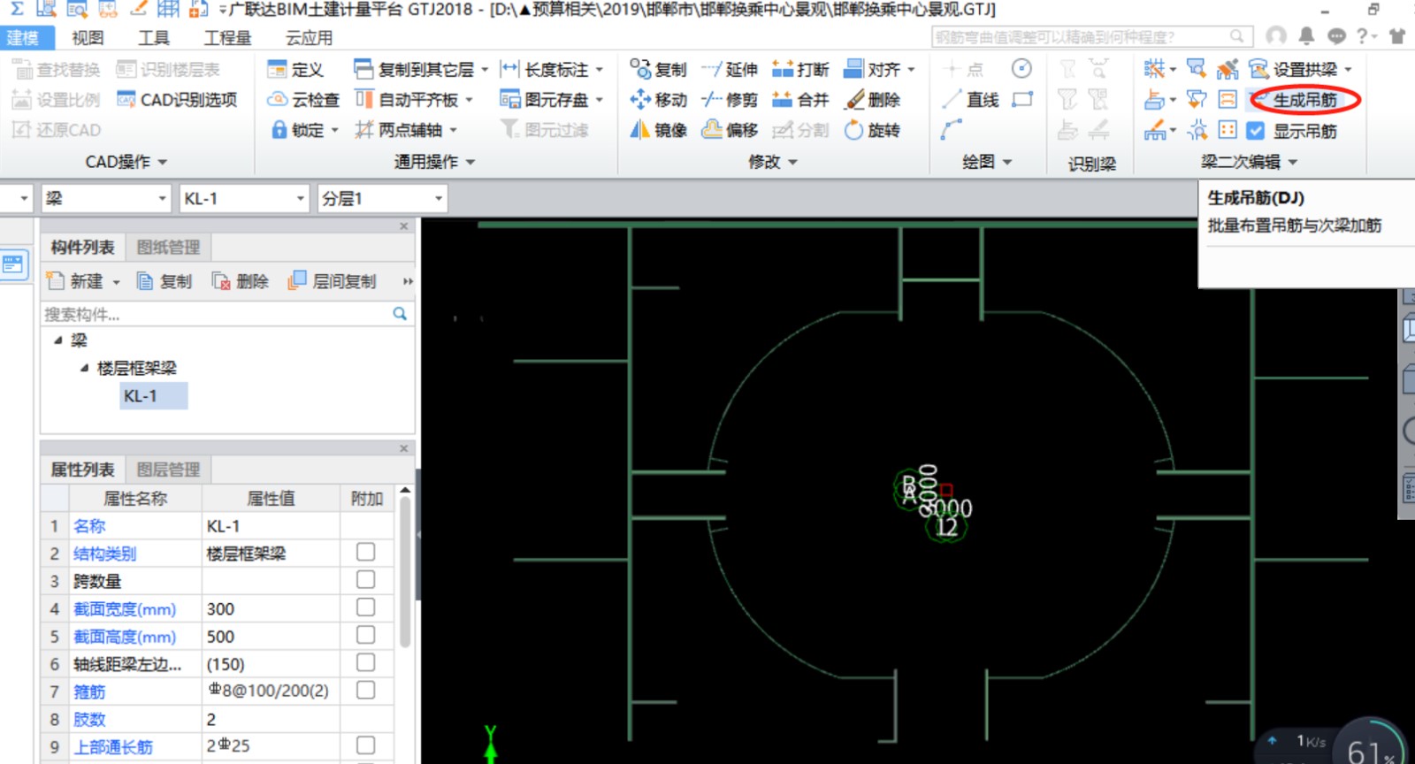The width and height of the screenshot is (1415, 764).
Task: Tick the 附加 checkbox for 结构类别 row
Action: coord(365,552)
